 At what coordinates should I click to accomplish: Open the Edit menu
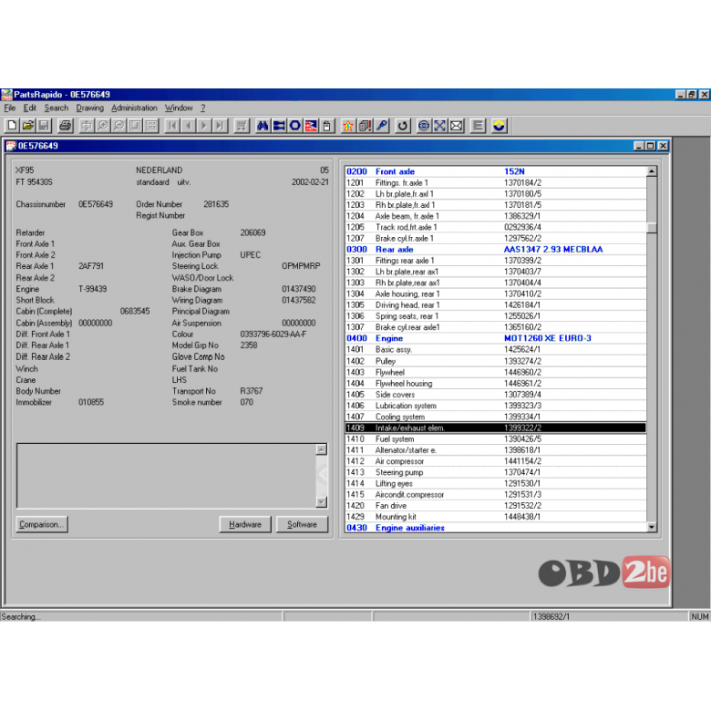[x=29, y=108]
